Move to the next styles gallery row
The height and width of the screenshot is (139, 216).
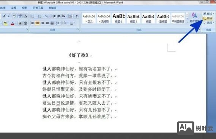187,18
